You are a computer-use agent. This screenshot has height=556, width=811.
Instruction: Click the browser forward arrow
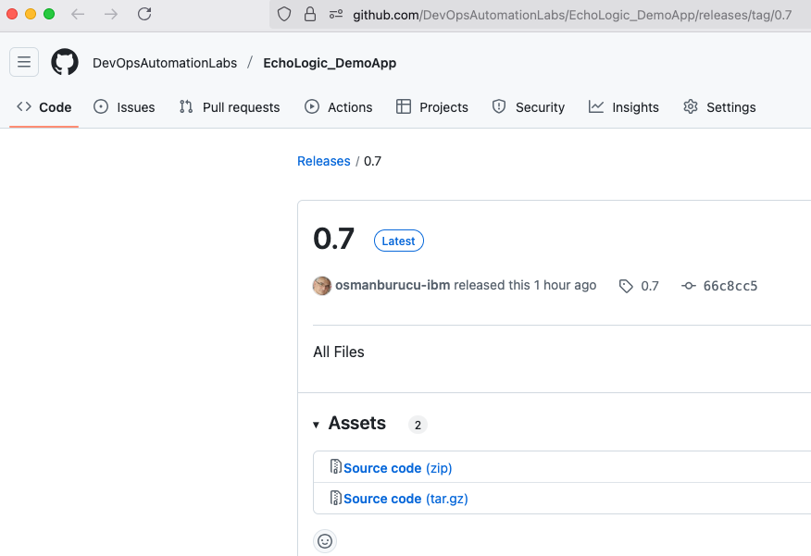tap(111, 14)
